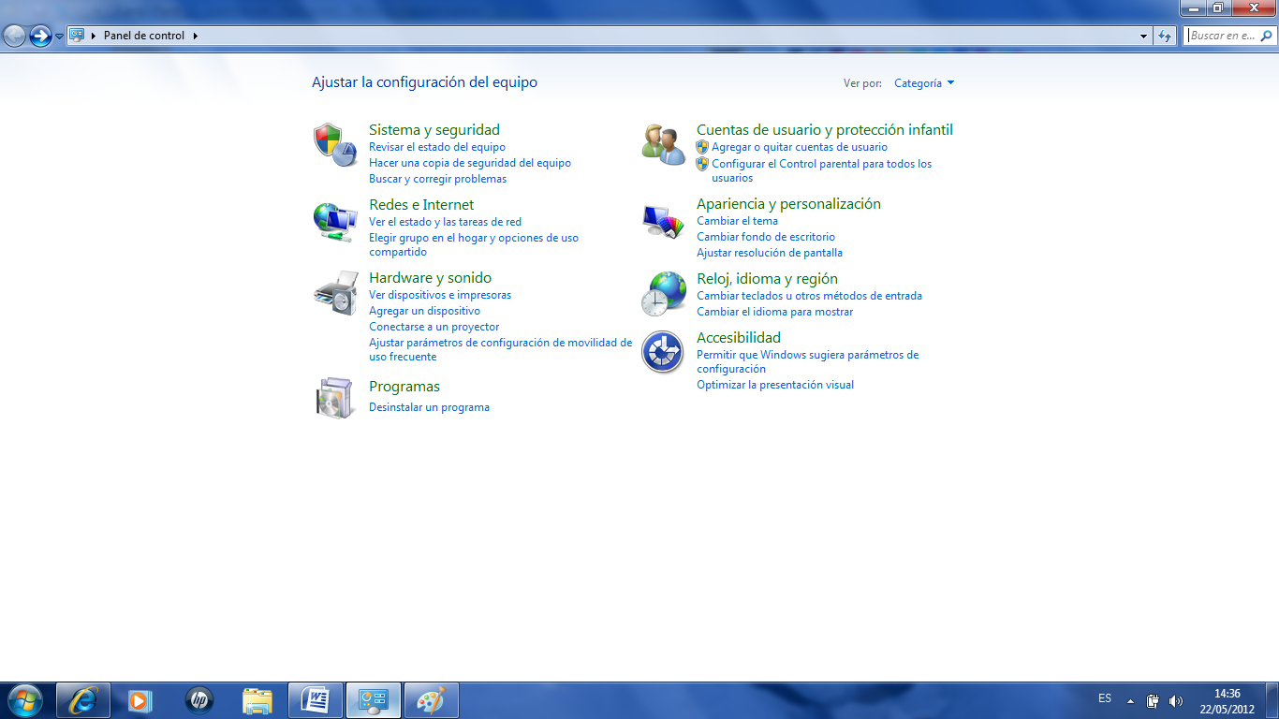The width and height of the screenshot is (1279, 719).
Task: Expand the Ver por Categoría dropdown
Action: click(x=924, y=83)
